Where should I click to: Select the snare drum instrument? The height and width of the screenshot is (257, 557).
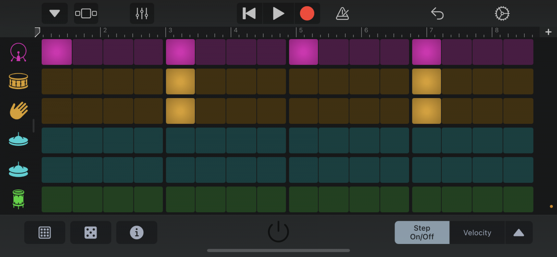coord(18,81)
